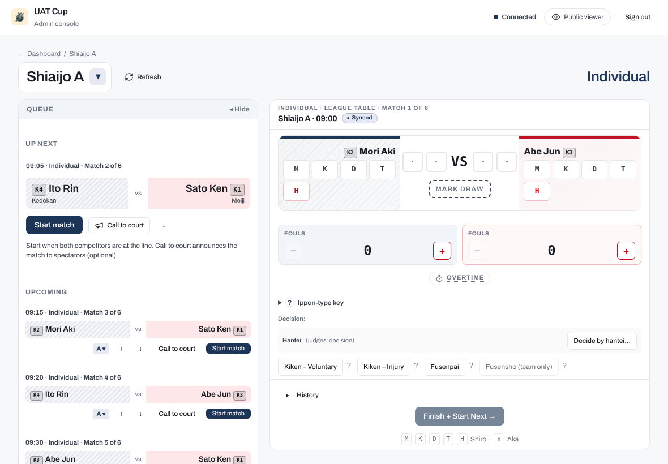Select Kiken – Voluntary decision
Image resolution: width=668 pixels, height=464 pixels.
pos(311,367)
